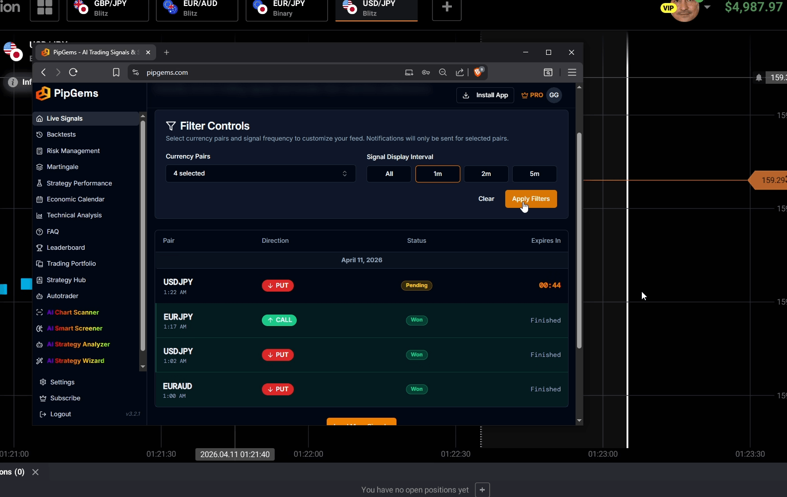Viewport: 787px width, 497px height.
Task: Select the 2m signal interval
Action: coord(486,174)
